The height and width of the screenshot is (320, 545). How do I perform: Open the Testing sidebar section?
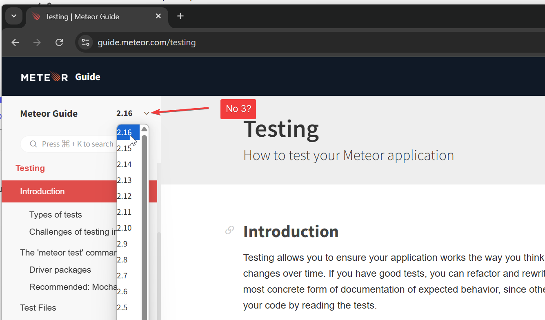(30, 168)
